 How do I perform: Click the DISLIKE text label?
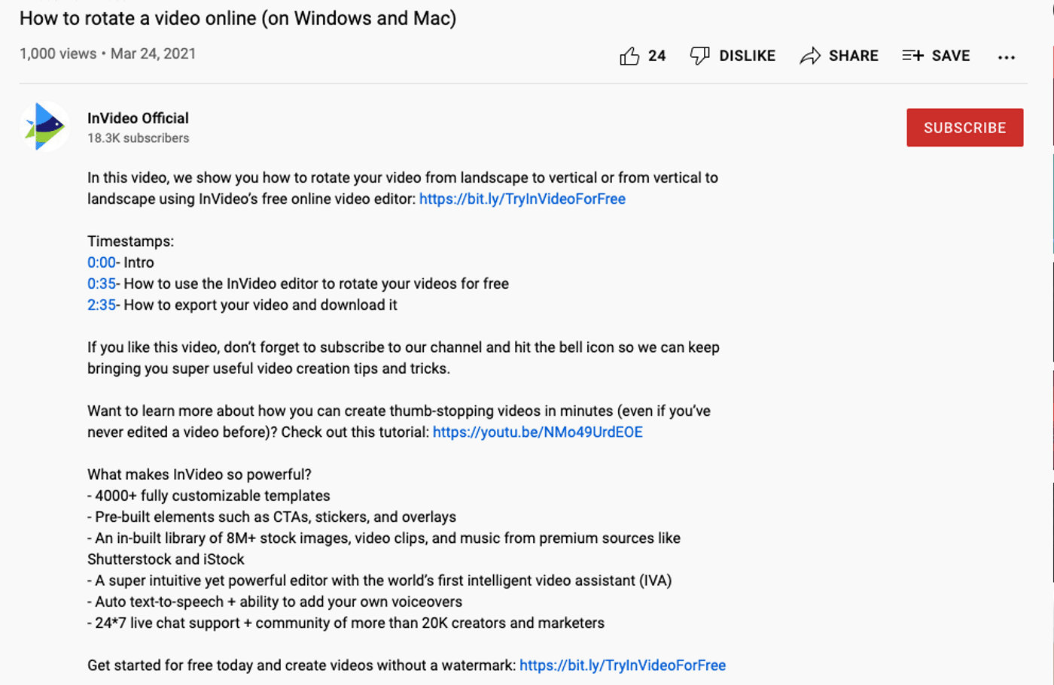(x=747, y=56)
